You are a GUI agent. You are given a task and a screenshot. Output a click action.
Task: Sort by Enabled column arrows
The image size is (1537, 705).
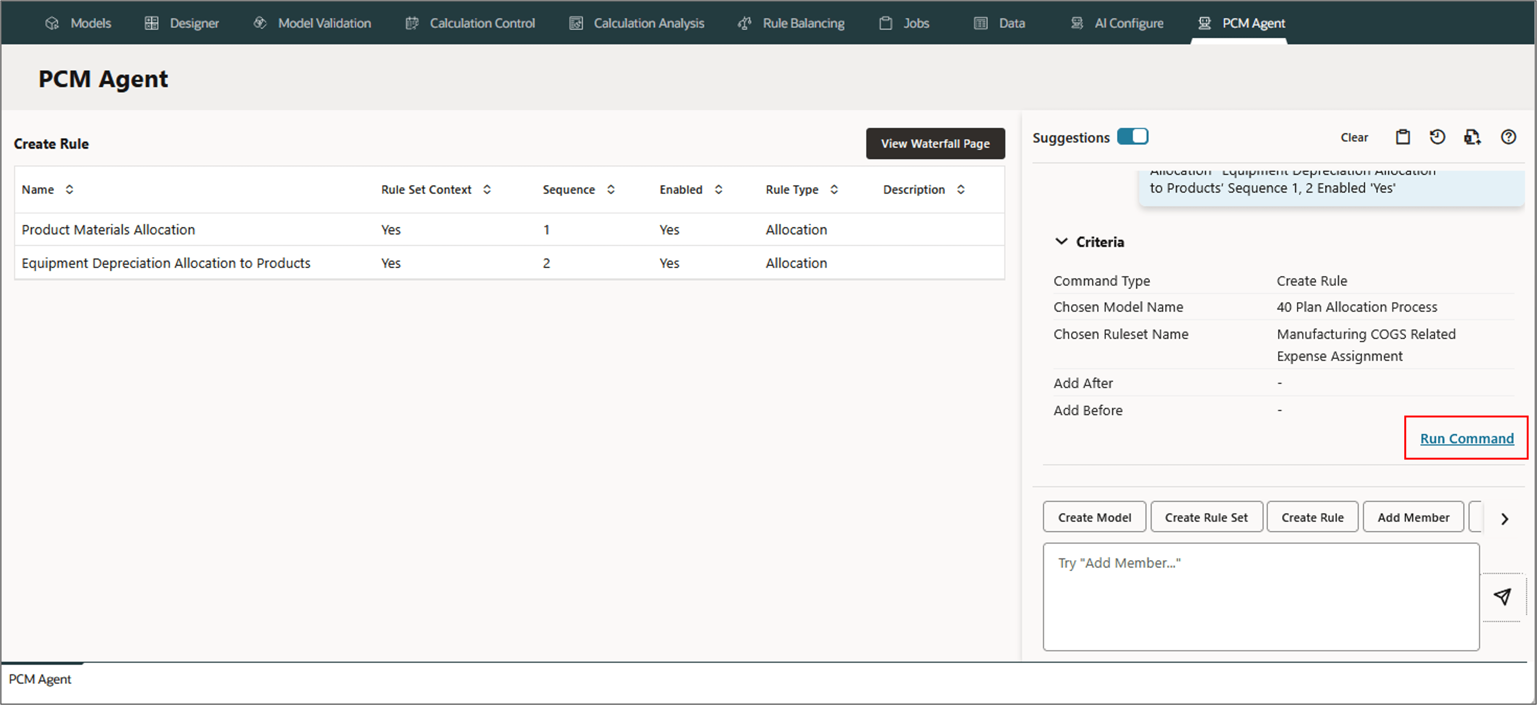pos(718,190)
